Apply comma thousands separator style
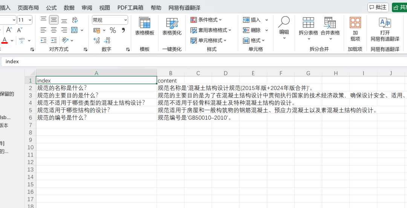 (123, 30)
